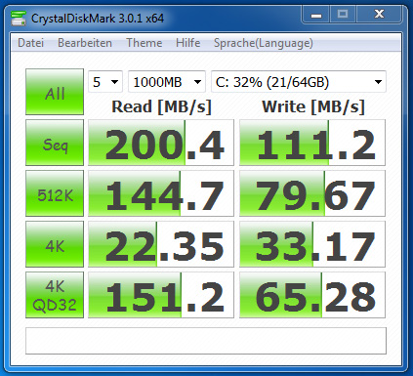
Task: Open the drive dropdown C: 32% (21/64GB)
Action: click(x=299, y=82)
